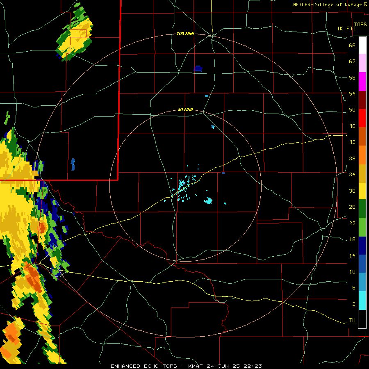Image resolution: width=369 pixels, height=369 pixels.
Task: Click legend value '66'
Action: (352, 45)
